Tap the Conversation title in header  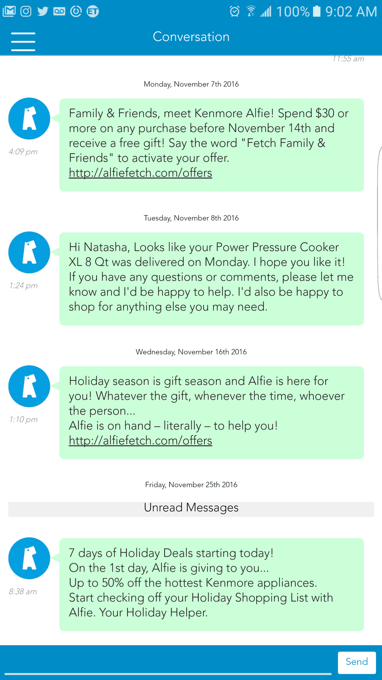pos(191,37)
